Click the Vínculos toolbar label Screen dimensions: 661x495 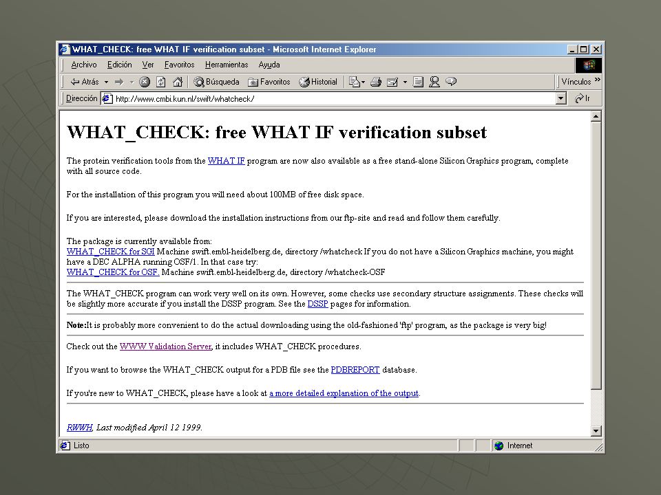pyautogui.click(x=576, y=82)
